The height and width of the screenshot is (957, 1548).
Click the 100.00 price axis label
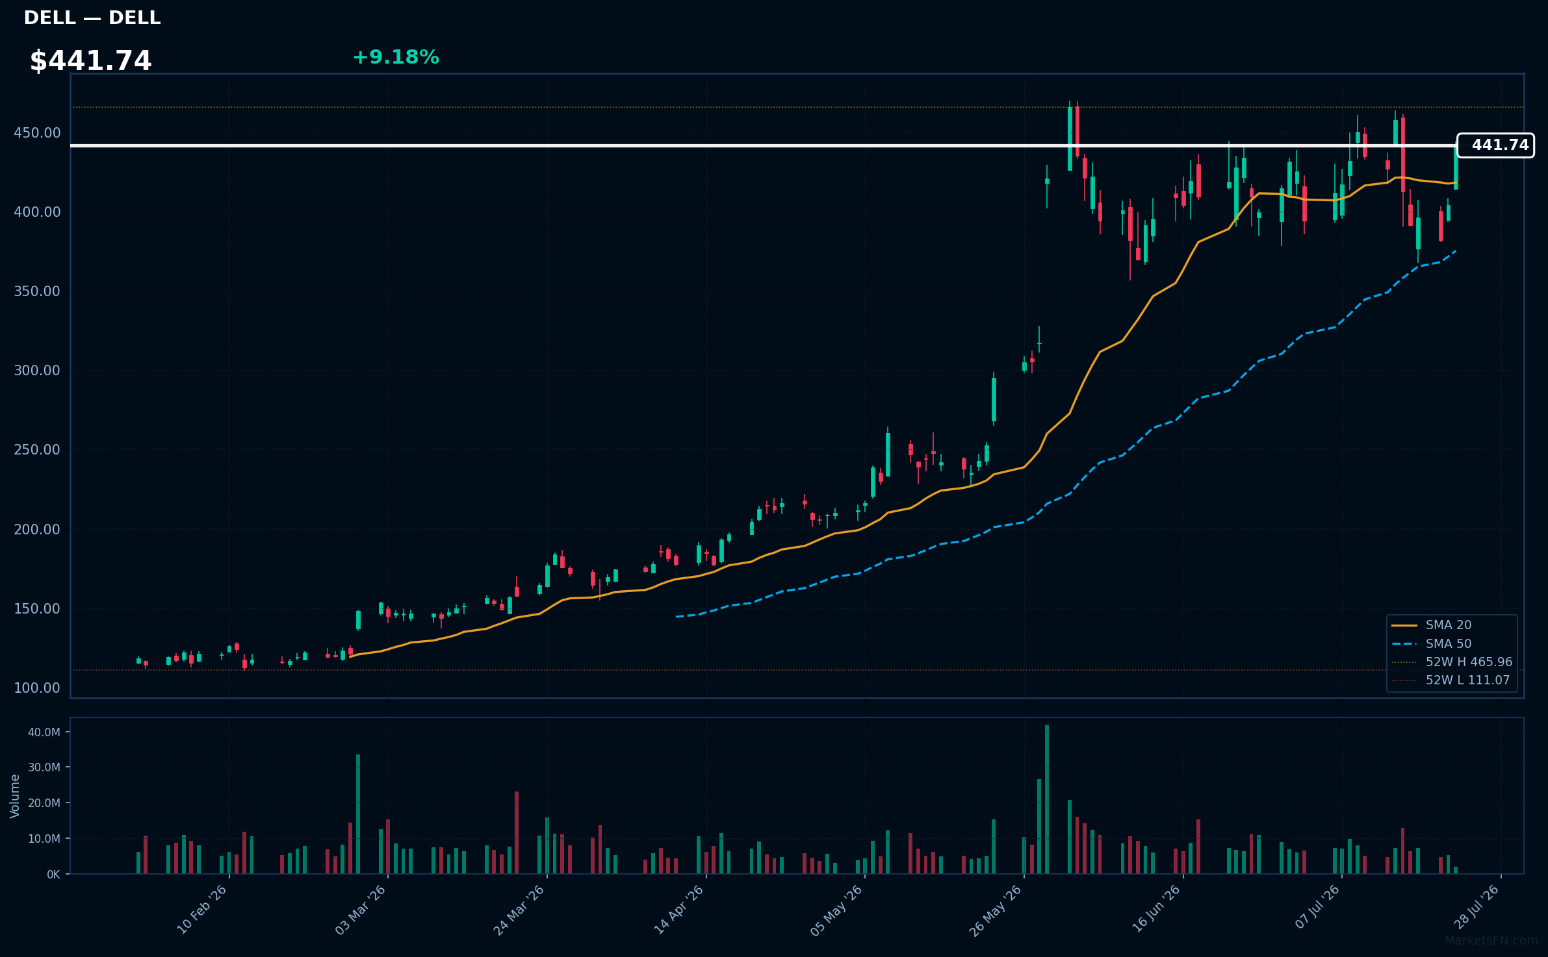(x=37, y=688)
